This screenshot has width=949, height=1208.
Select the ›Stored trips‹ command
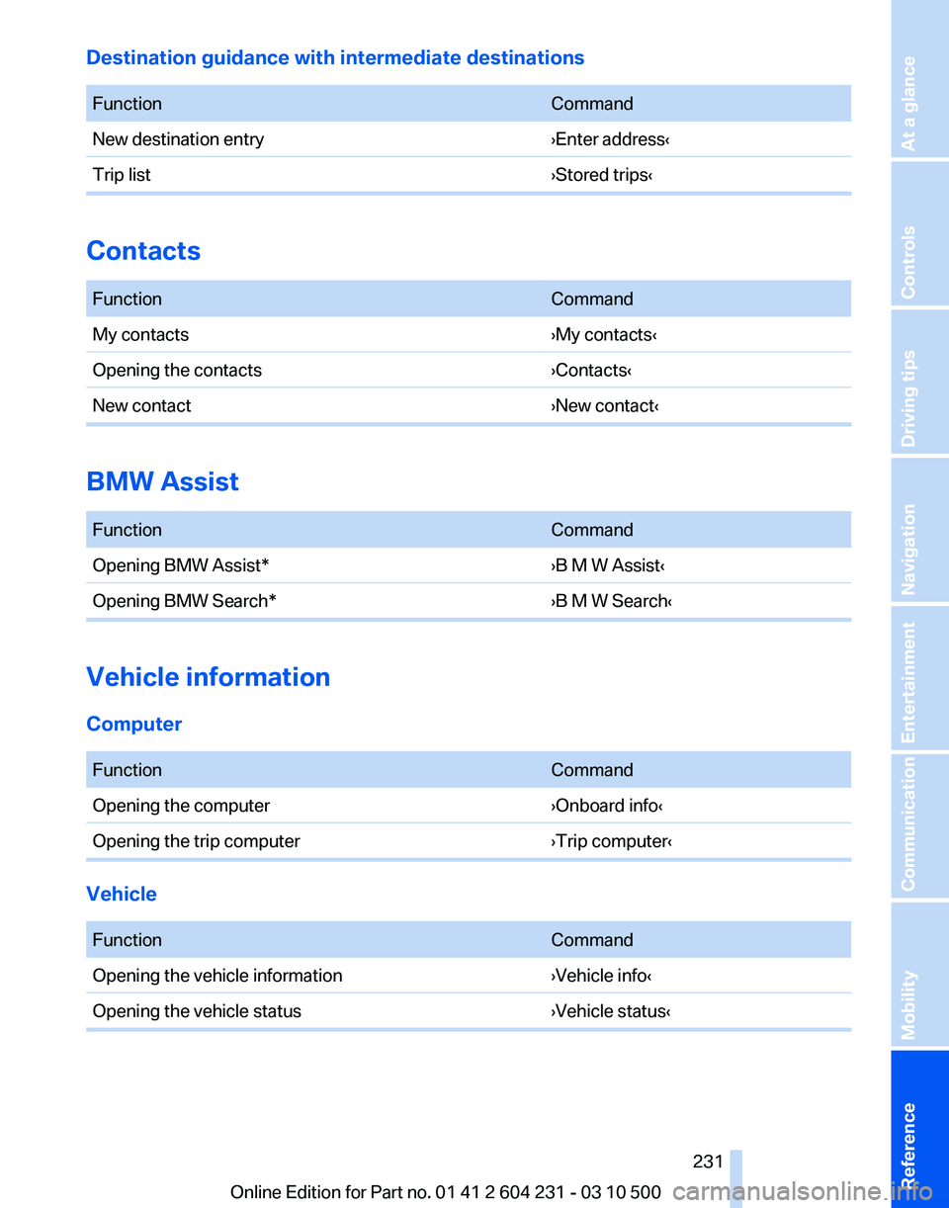pos(602,175)
